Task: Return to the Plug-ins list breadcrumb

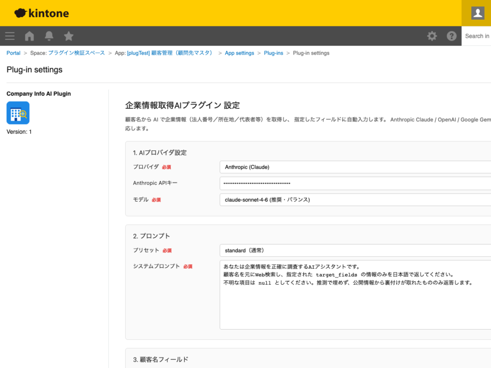Action: [273, 53]
